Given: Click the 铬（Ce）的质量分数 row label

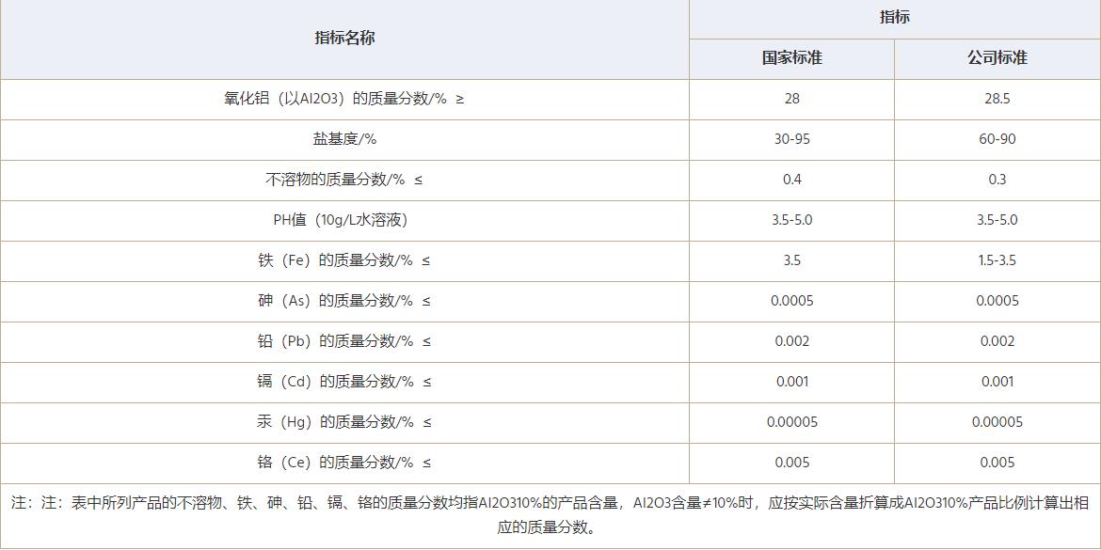Looking at the screenshot, I should tap(344, 463).
